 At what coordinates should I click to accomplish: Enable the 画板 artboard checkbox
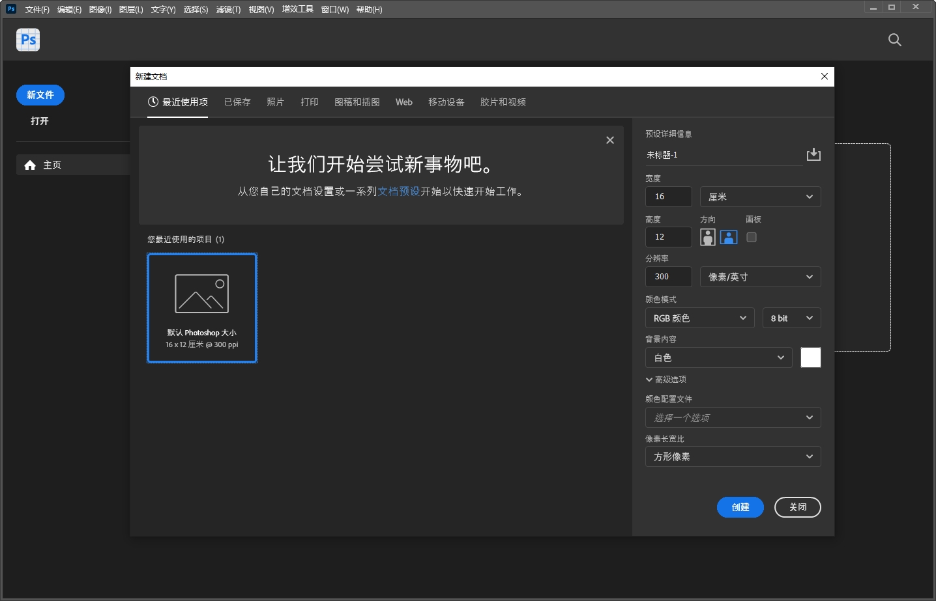(751, 237)
